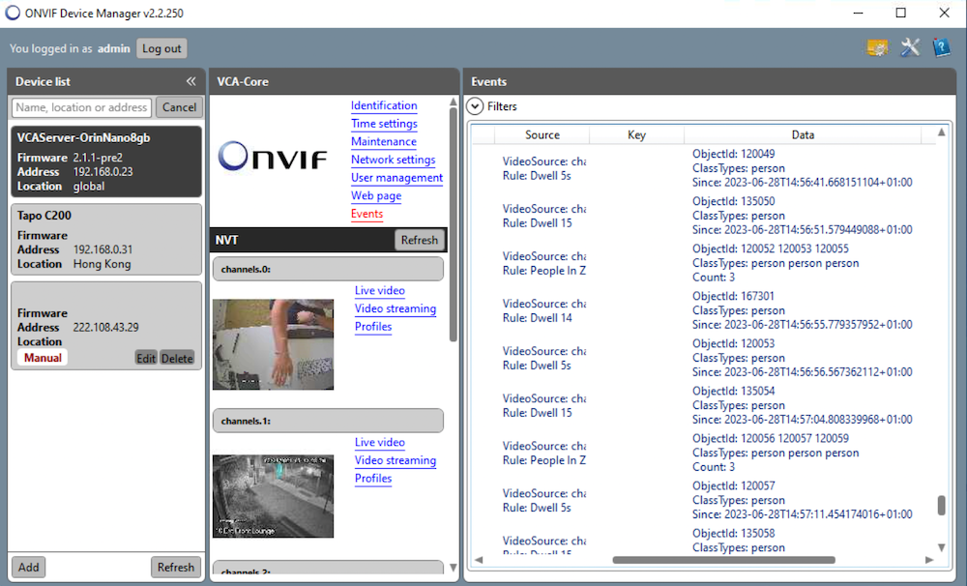Select the device at address 222.108.43.29

tap(106, 326)
